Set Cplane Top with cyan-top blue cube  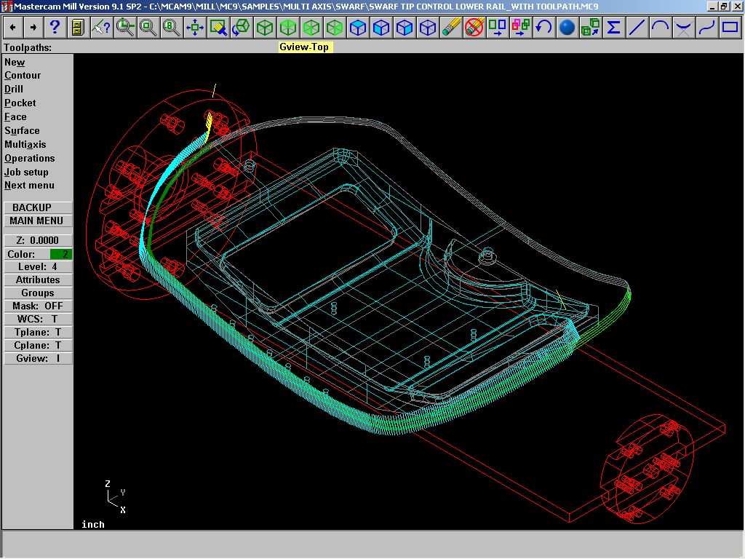(357, 28)
